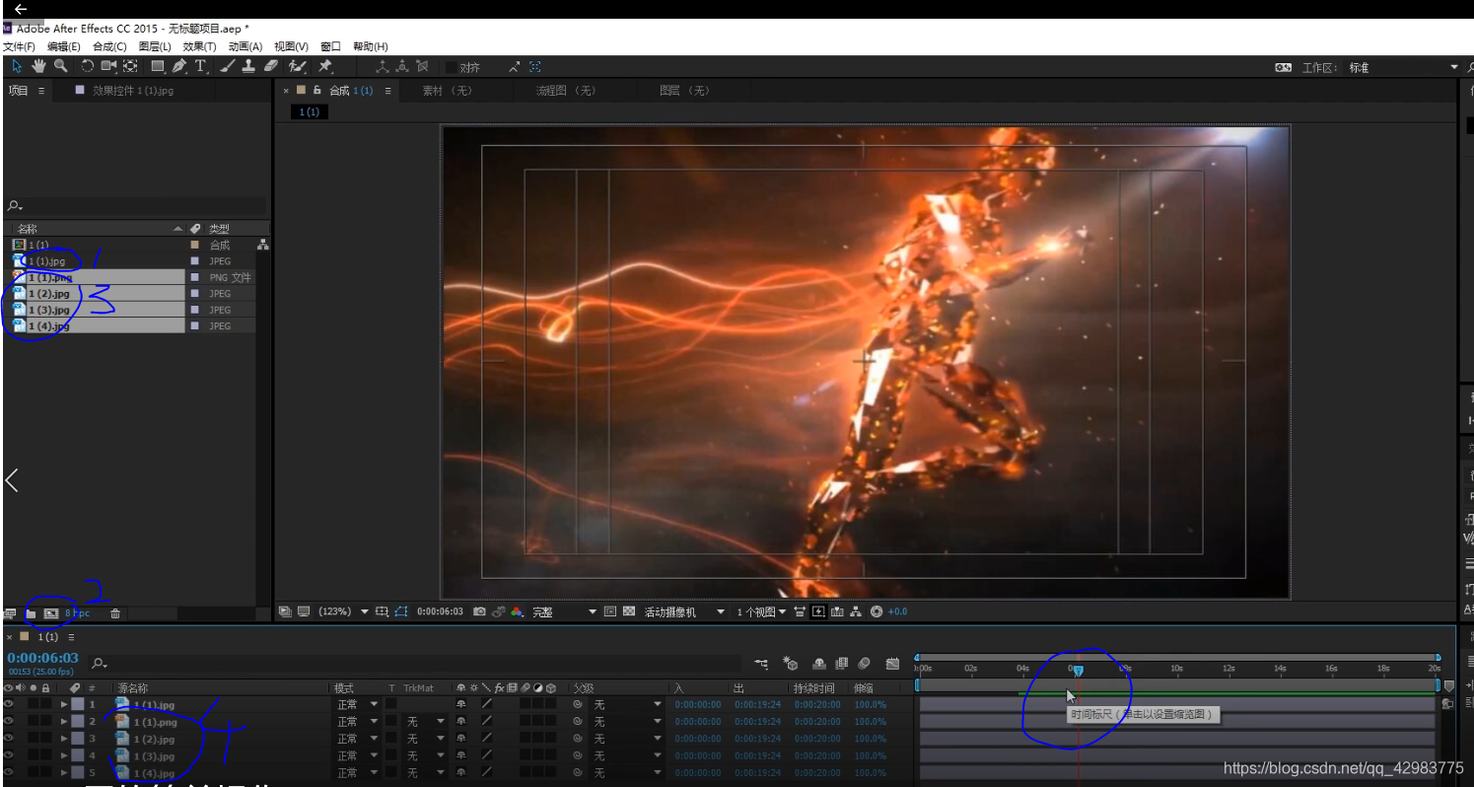Toggle lock box for layer 1

(45, 704)
